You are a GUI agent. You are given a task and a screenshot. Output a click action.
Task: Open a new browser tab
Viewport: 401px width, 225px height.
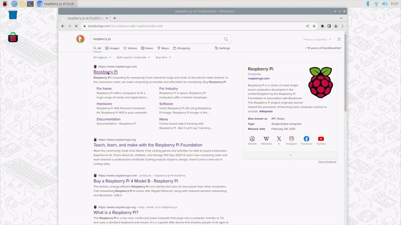(x=115, y=18)
